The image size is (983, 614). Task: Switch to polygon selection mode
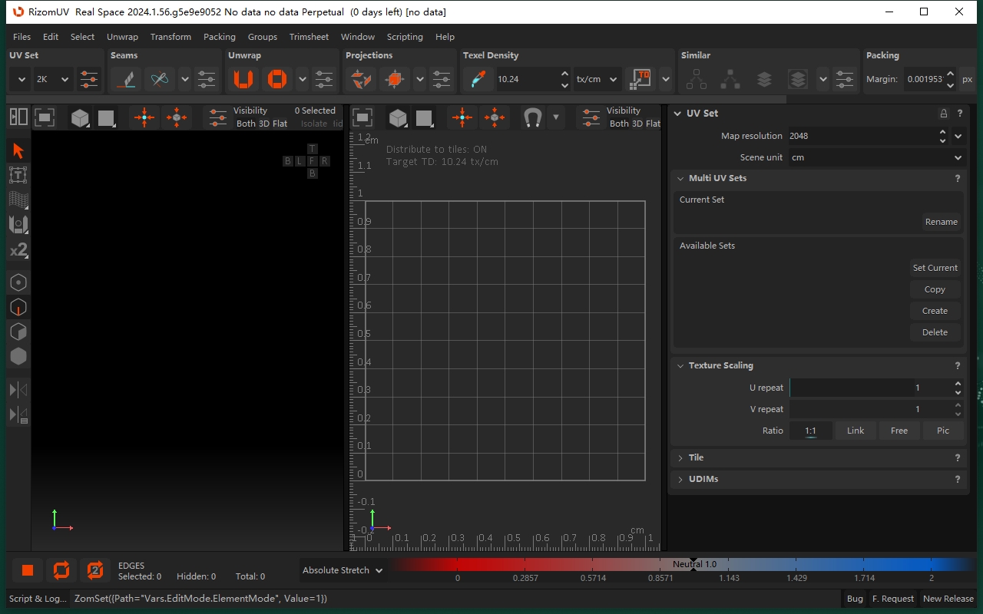tap(18, 332)
